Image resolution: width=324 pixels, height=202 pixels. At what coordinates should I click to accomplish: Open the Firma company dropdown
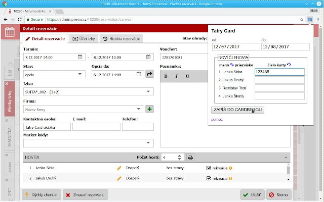(x=84, y=109)
